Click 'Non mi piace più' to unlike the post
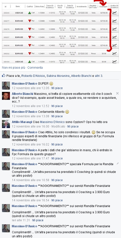Image resolution: width=121 pixels, height=238 pixels. coord(14,67)
